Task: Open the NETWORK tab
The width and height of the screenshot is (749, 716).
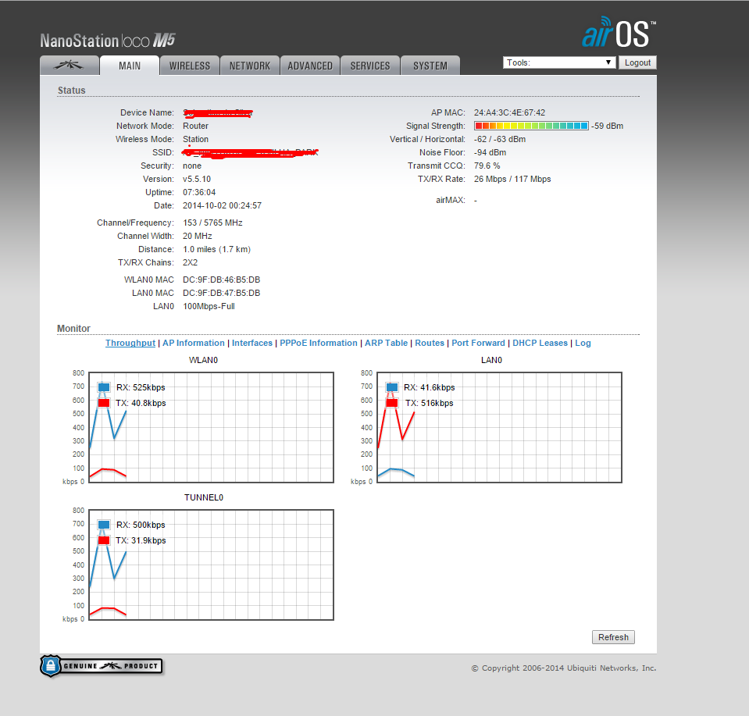Action: pos(250,66)
